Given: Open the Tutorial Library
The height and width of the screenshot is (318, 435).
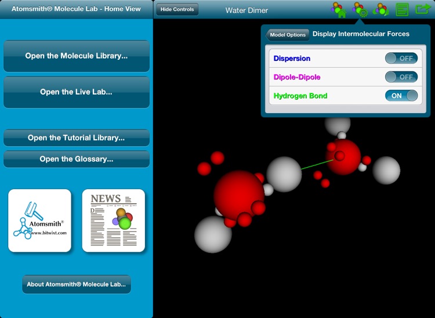Looking at the screenshot, I should click(x=77, y=138).
